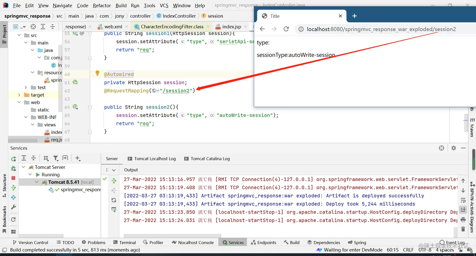Open the Terminal tool window

click(x=124, y=242)
